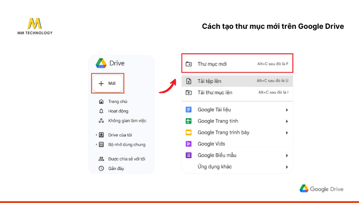The width and height of the screenshot is (359, 203).
Task: Click the Gần đây clock icon
Action: coord(101,168)
